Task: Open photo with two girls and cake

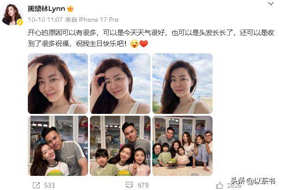Action: (120, 146)
